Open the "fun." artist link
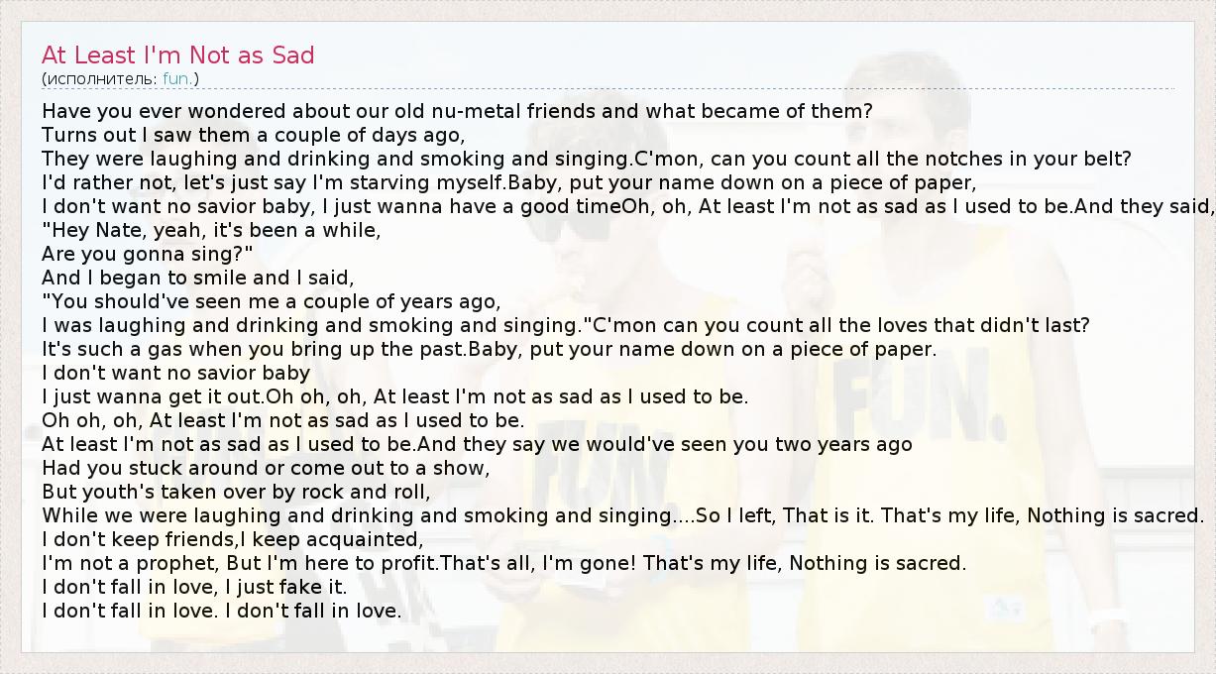Screen dimensions: 1216x674 coord(178,78)
